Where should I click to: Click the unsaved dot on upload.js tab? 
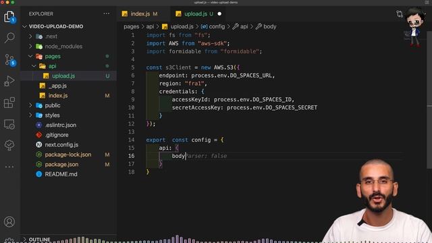pos(219,13)
